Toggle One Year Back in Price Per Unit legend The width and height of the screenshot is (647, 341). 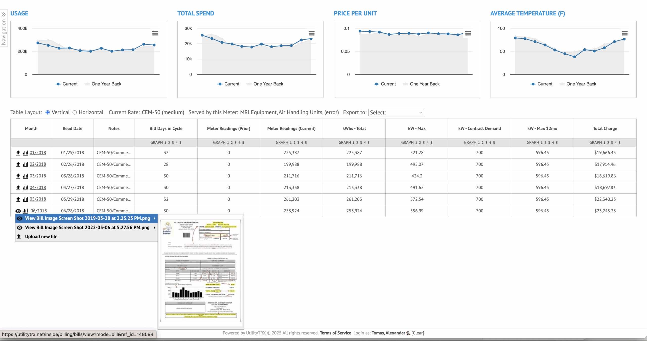pos(421,84)
